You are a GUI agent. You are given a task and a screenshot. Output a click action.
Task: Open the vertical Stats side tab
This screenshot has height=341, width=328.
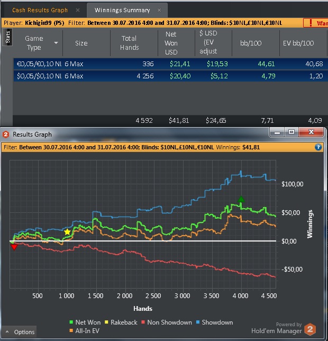pyautogui.click(x=7, y=37)
